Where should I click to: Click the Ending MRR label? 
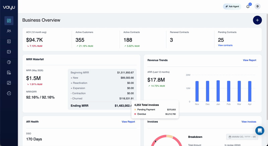(x=79, y=106)
